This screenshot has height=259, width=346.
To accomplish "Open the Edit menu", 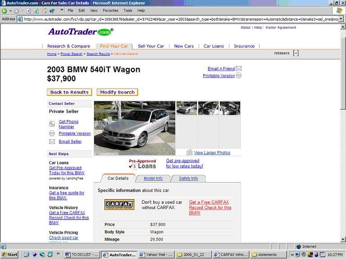I will [82, 10].
